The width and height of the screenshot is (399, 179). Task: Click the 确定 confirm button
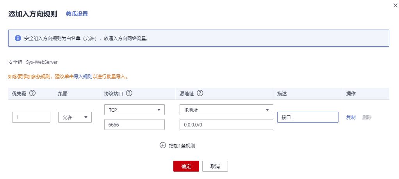[186, 166]
